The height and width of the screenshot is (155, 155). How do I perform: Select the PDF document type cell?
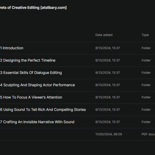[x=148, y=134]
